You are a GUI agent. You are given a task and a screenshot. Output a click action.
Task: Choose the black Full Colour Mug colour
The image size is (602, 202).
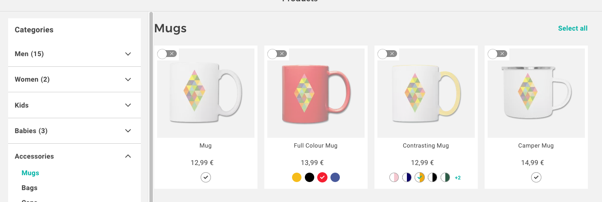[310, 177]
